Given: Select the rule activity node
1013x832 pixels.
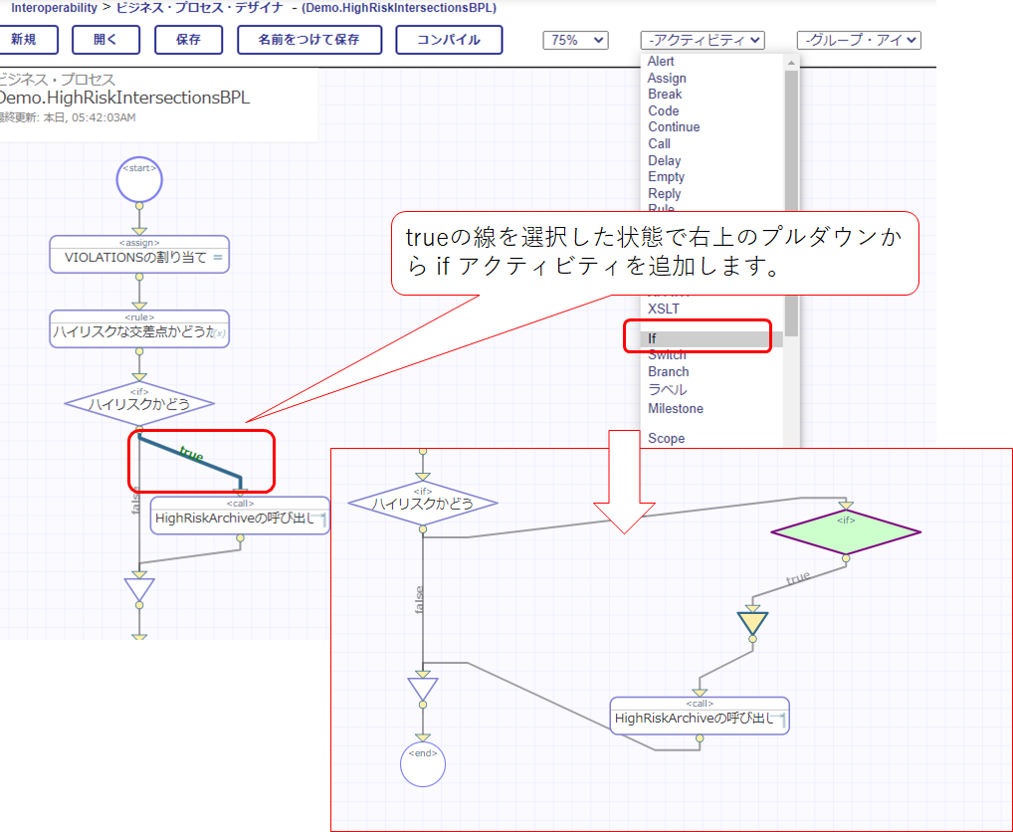Looking at the screenshot, I should click(x=139, y=329).
